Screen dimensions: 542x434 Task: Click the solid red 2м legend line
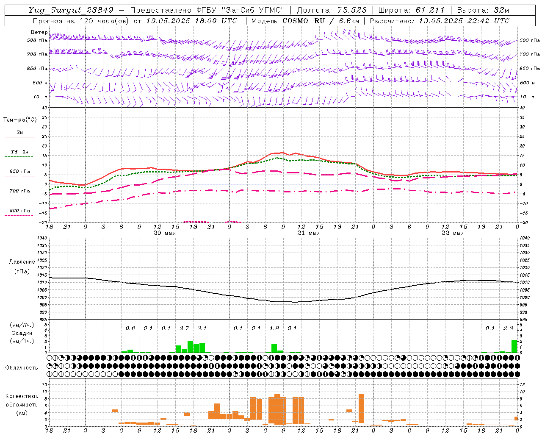[19, 137]
